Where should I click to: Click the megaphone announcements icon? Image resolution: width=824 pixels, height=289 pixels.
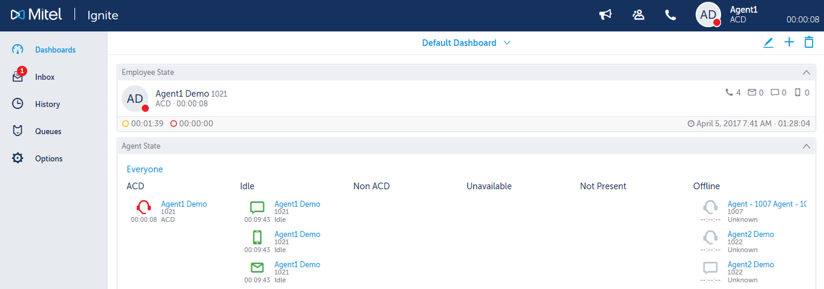(x=605, y=15)
